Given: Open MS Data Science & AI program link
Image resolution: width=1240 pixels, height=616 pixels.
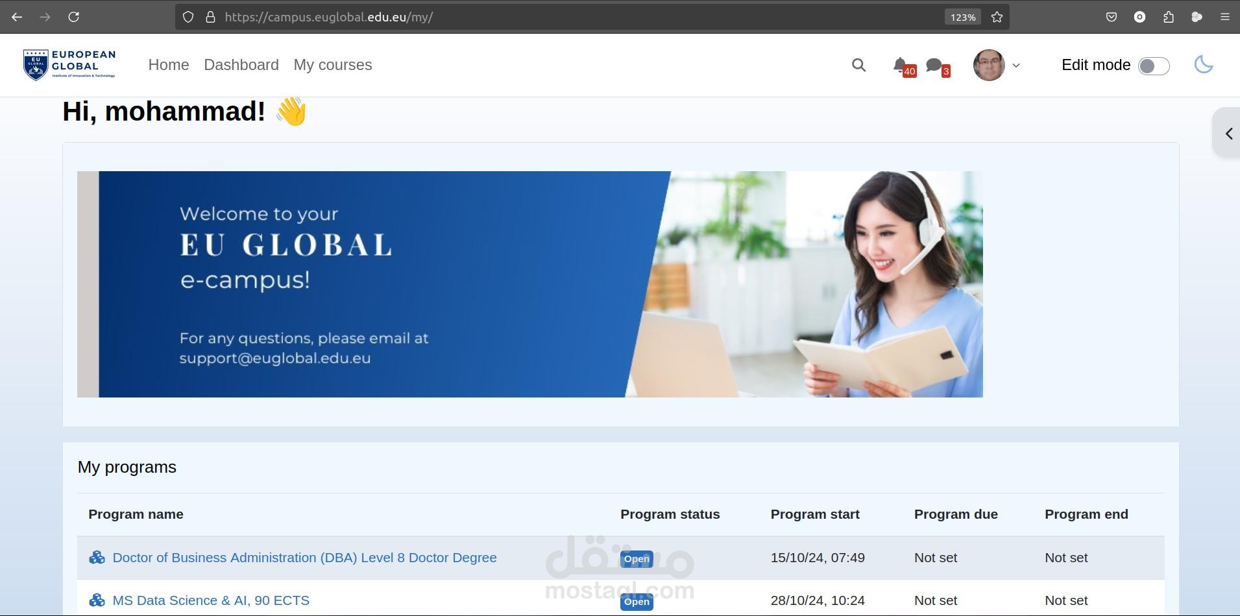Looking at the screenshot, I should [x=211, y=600].
